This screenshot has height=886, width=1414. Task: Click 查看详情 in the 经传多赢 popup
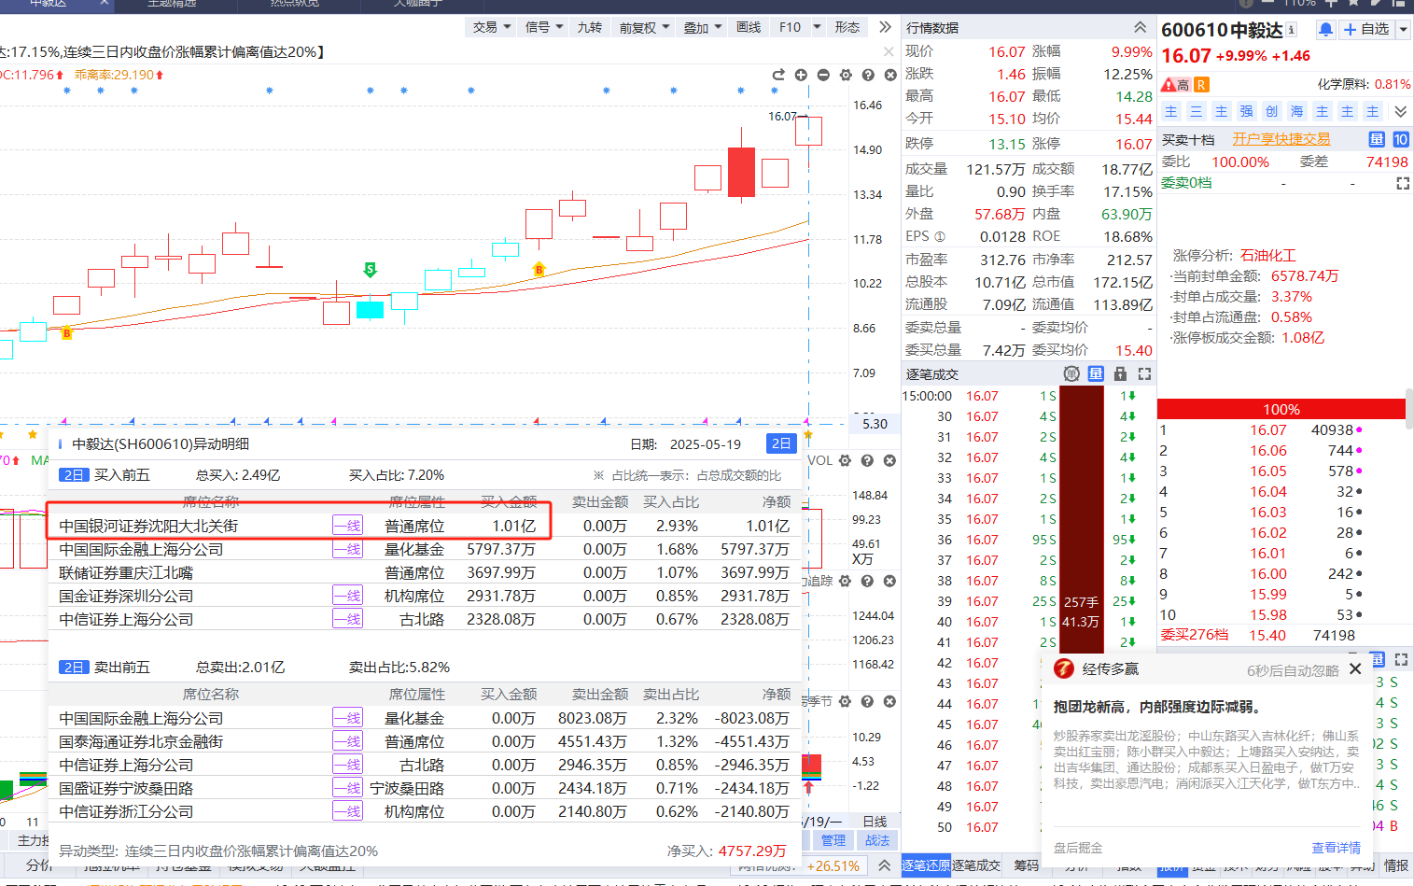(1336, 848)
